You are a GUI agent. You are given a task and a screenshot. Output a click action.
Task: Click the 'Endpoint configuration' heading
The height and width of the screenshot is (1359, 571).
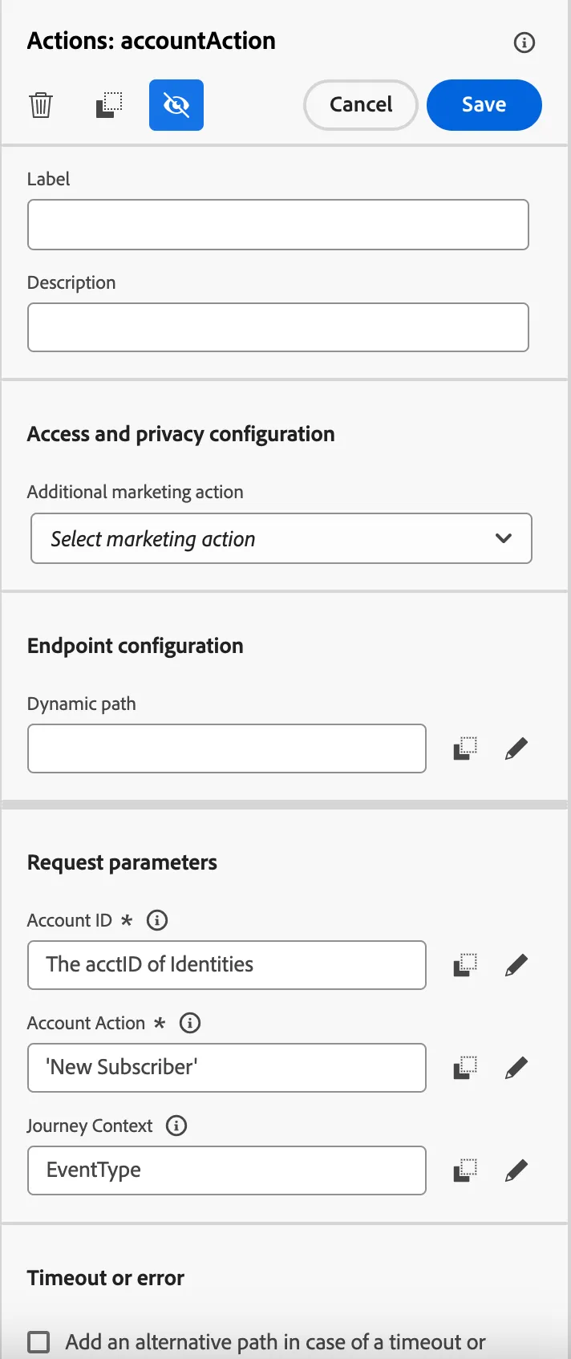(x=136, y=646)
